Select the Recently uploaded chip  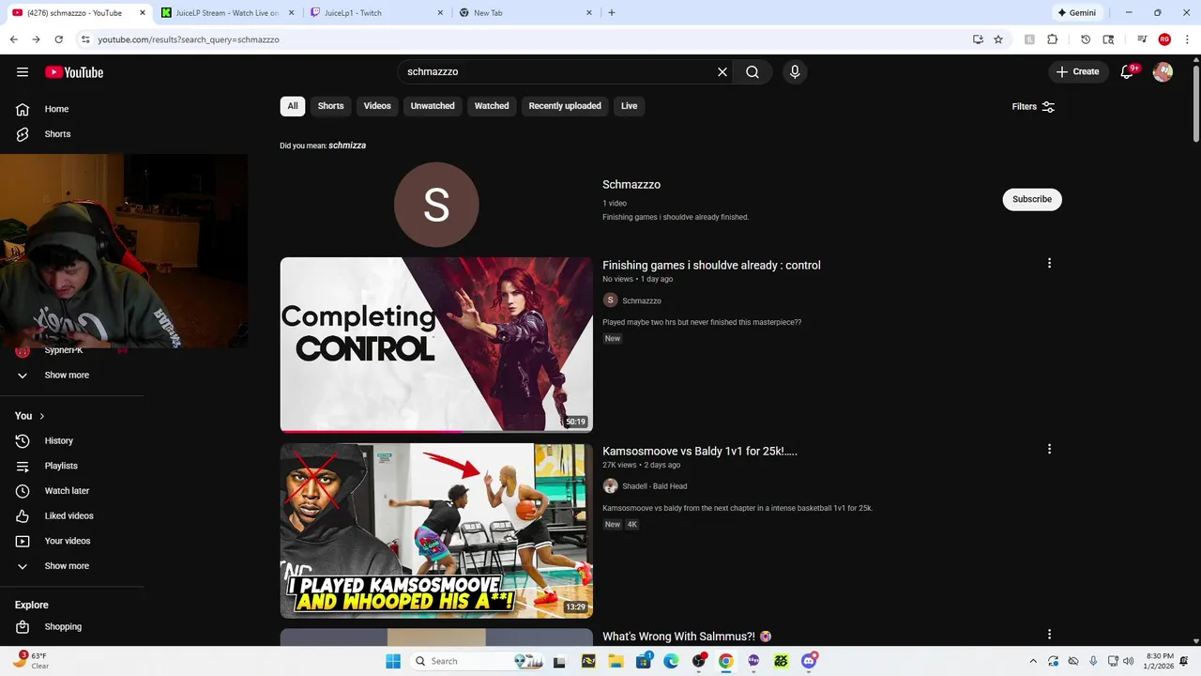(565, 106)
